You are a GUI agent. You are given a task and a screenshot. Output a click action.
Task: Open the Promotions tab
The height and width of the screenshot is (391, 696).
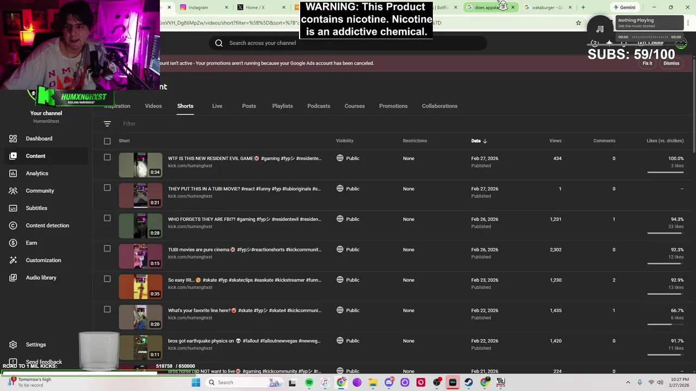click(393, 106)
